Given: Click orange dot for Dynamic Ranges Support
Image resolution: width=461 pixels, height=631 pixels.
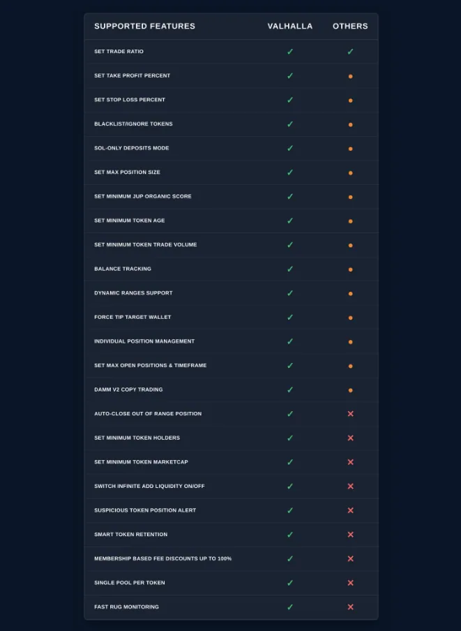Looking at the screenshot, I should coord(351,293).
